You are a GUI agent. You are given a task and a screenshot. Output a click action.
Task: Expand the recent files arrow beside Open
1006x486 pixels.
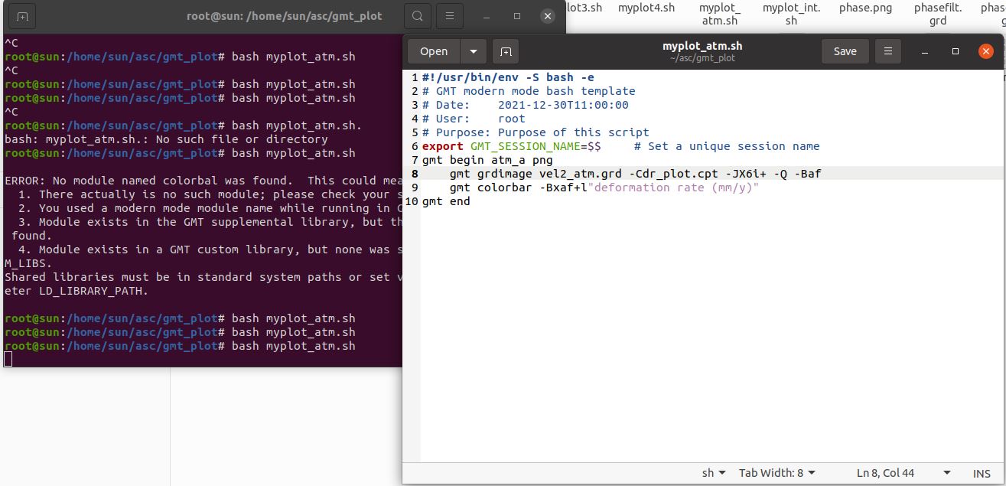(x=473, y=51)
